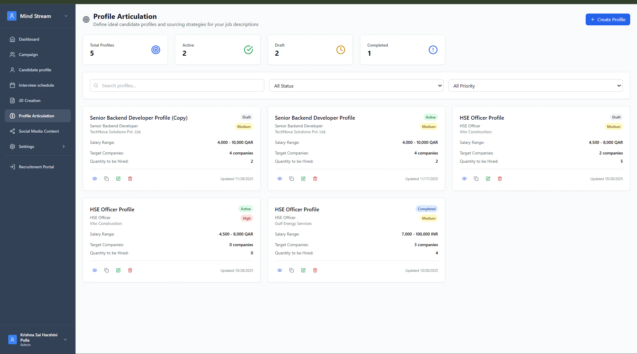Screen dimensions: 637x354
Task: Open the All Status filter dropdown
Action: 356,86
